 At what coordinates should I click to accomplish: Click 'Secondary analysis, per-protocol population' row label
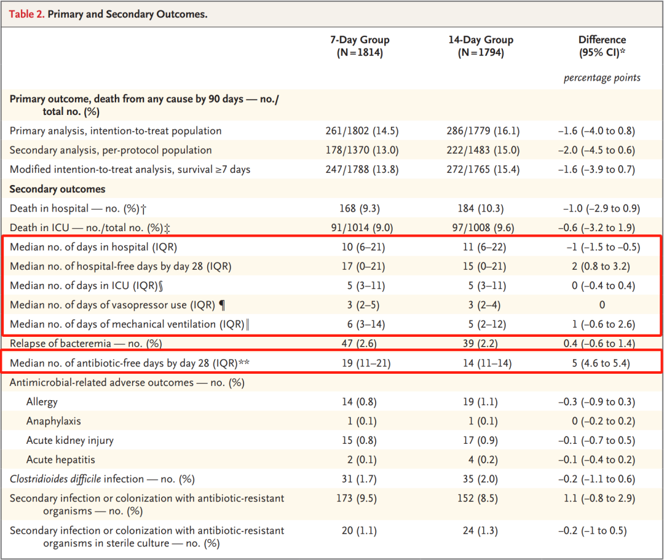pyautogui.click(x=111, y=150)
